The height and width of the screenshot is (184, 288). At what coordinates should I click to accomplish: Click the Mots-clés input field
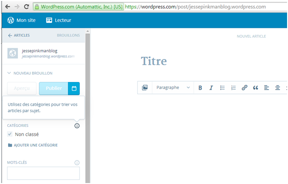click(x=44, y=173)
